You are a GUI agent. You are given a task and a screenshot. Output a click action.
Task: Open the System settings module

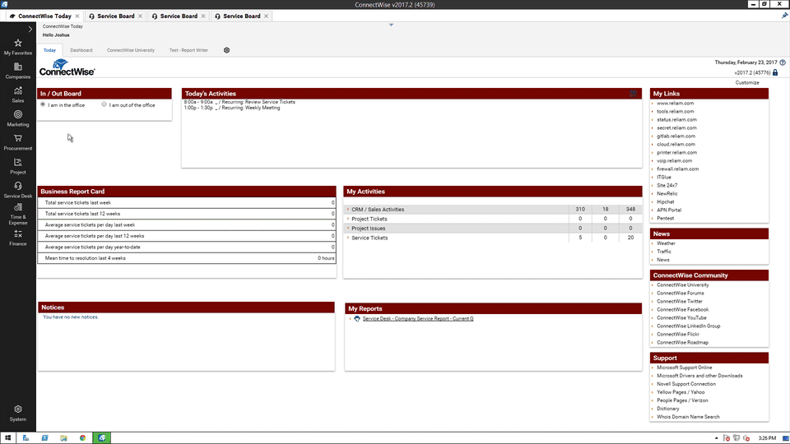click(x=17, y=414)
